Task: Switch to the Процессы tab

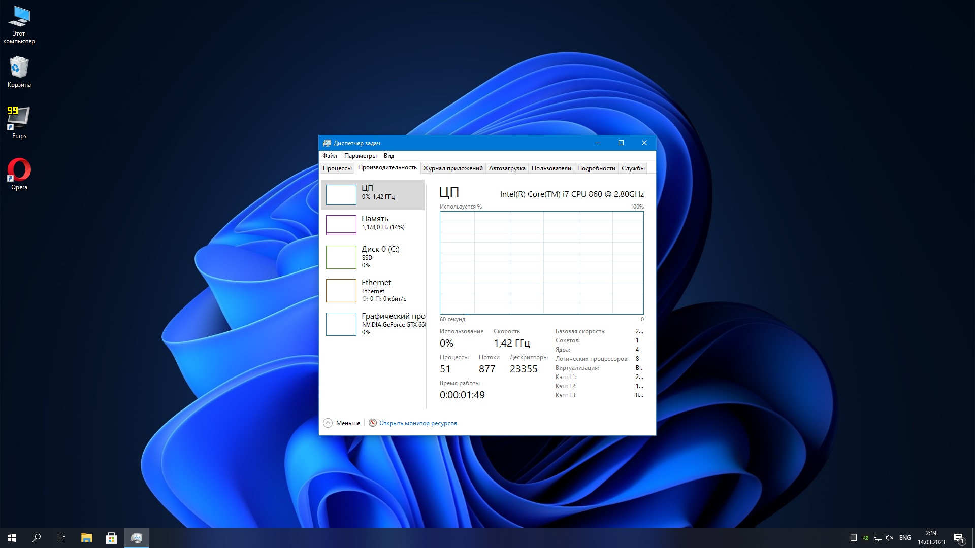Action: 337,168
